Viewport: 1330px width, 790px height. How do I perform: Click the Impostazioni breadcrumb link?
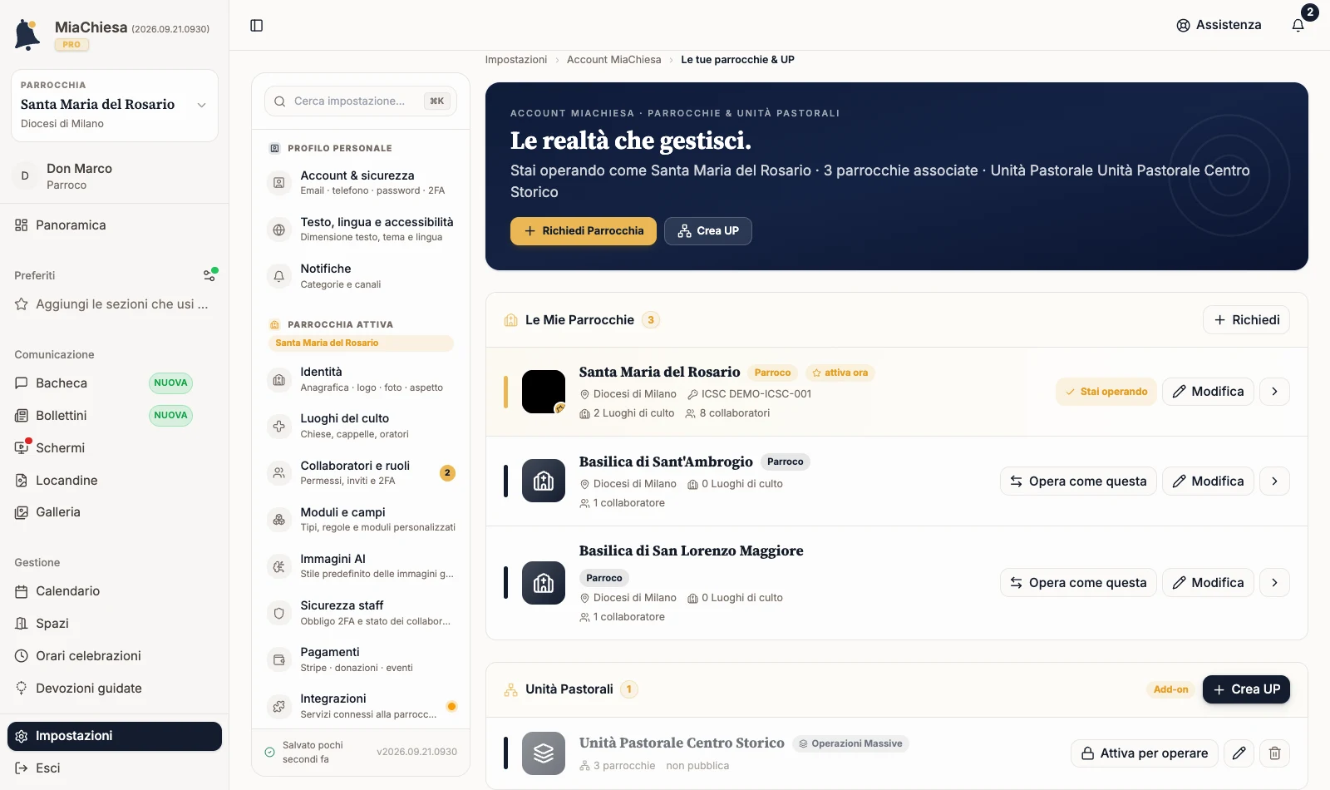(516, 60)
